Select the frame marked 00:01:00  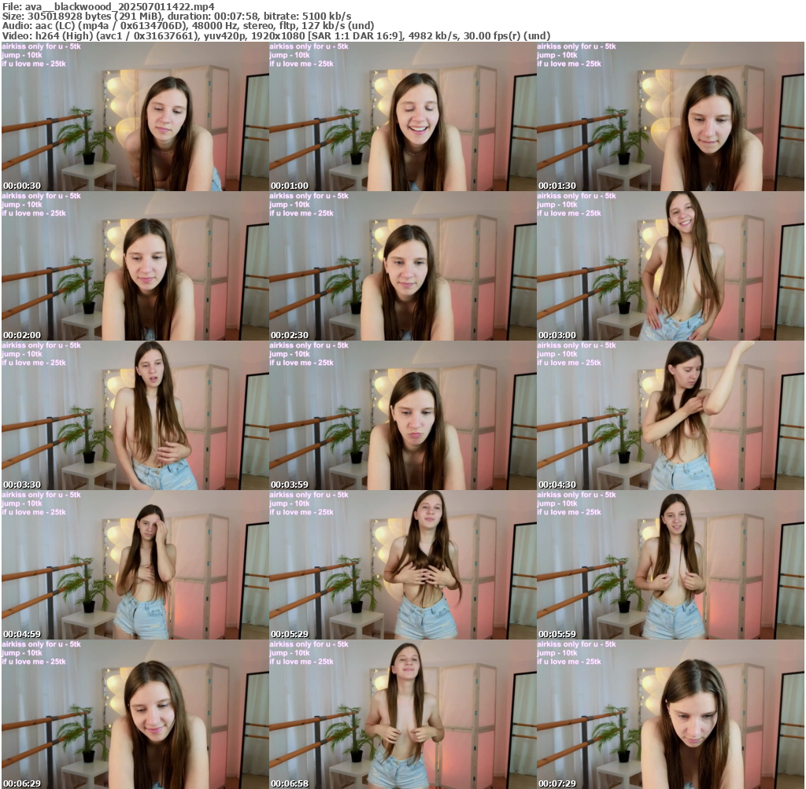(x=402, y=116)
